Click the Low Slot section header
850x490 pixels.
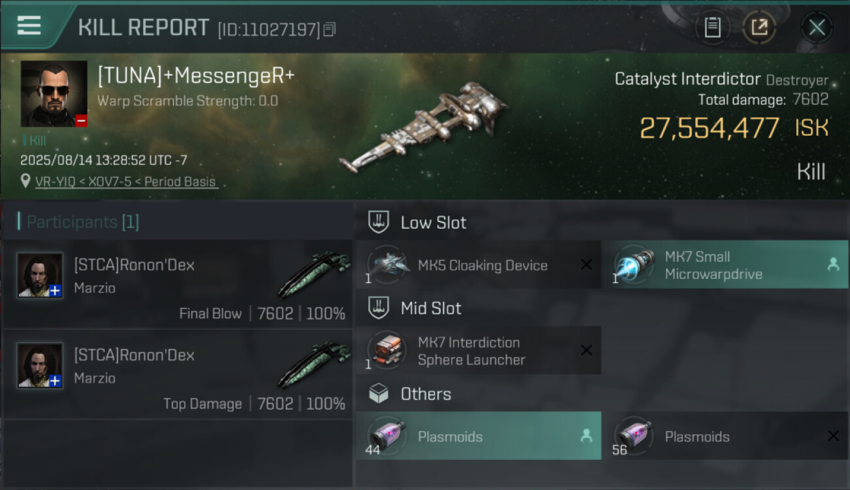tap(433, 223)
